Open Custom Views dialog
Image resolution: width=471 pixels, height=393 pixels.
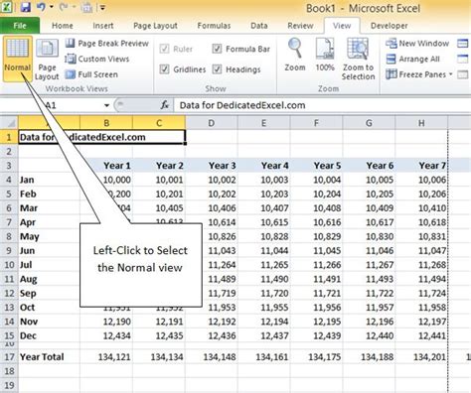pyautogui.click(x=97, y=59)
